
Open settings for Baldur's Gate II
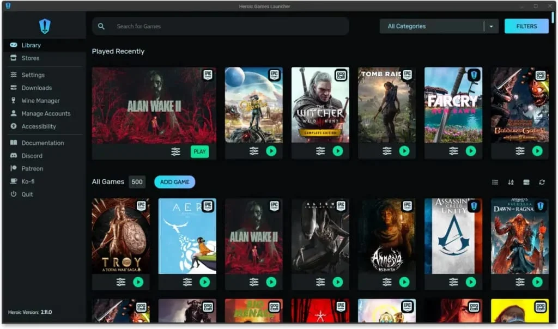(x=520, y=151)
